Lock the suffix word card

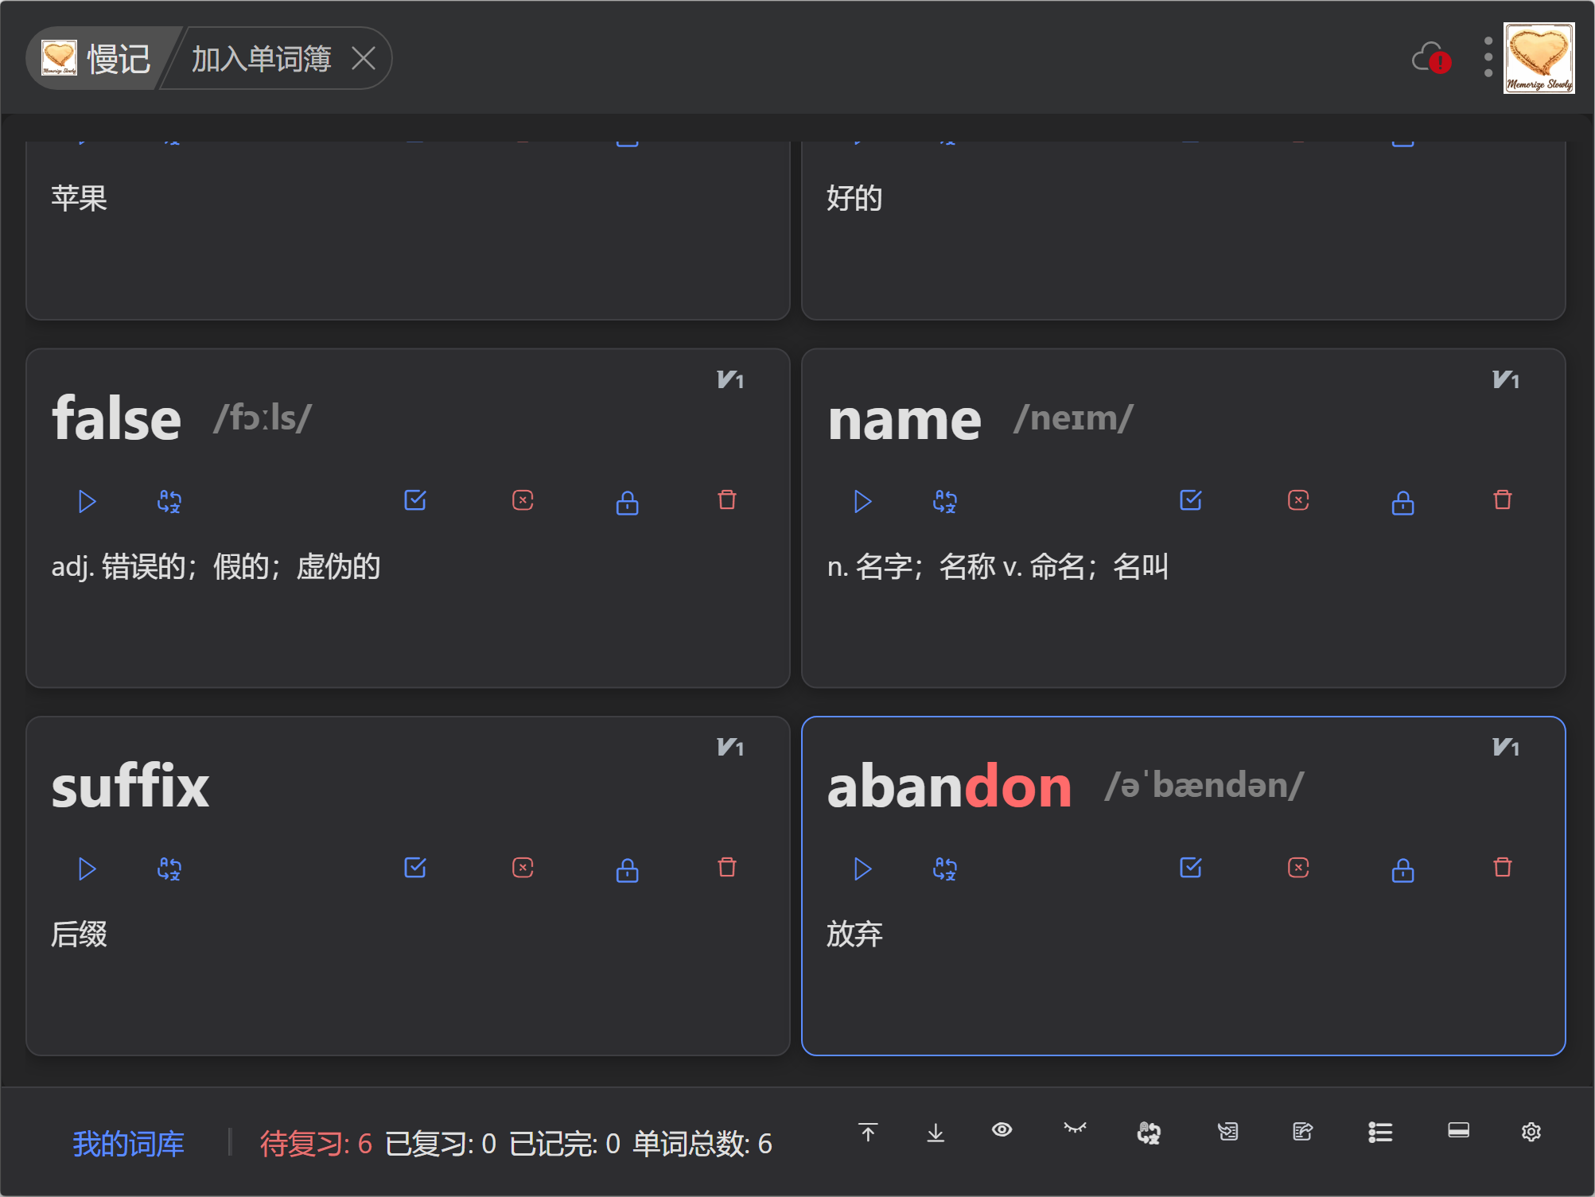click(628, 869)
